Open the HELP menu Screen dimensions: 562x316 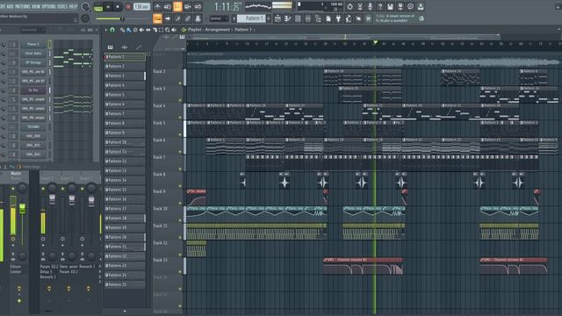73,6
